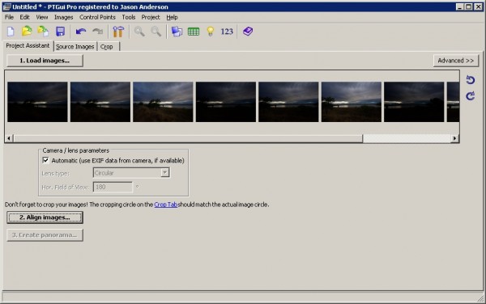Click the Advanced >> button
Image resolution: width=486 pixels, height=304 pixels.
[x=455, y=61]
